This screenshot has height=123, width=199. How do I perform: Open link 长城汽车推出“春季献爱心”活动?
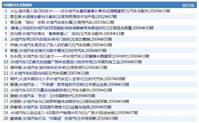tap(51, 34)
